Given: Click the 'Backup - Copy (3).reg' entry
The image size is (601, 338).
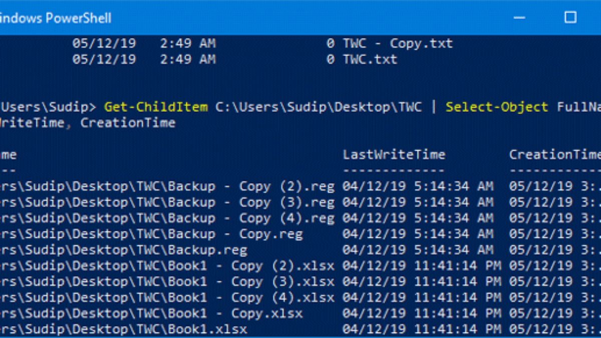Looking at the screenshot, I should (x=167, y=203).
